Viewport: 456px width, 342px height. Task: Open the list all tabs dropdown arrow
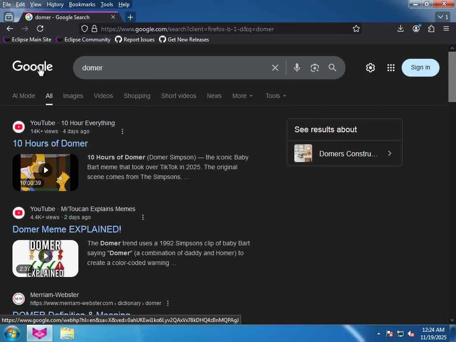coord(443,17)
